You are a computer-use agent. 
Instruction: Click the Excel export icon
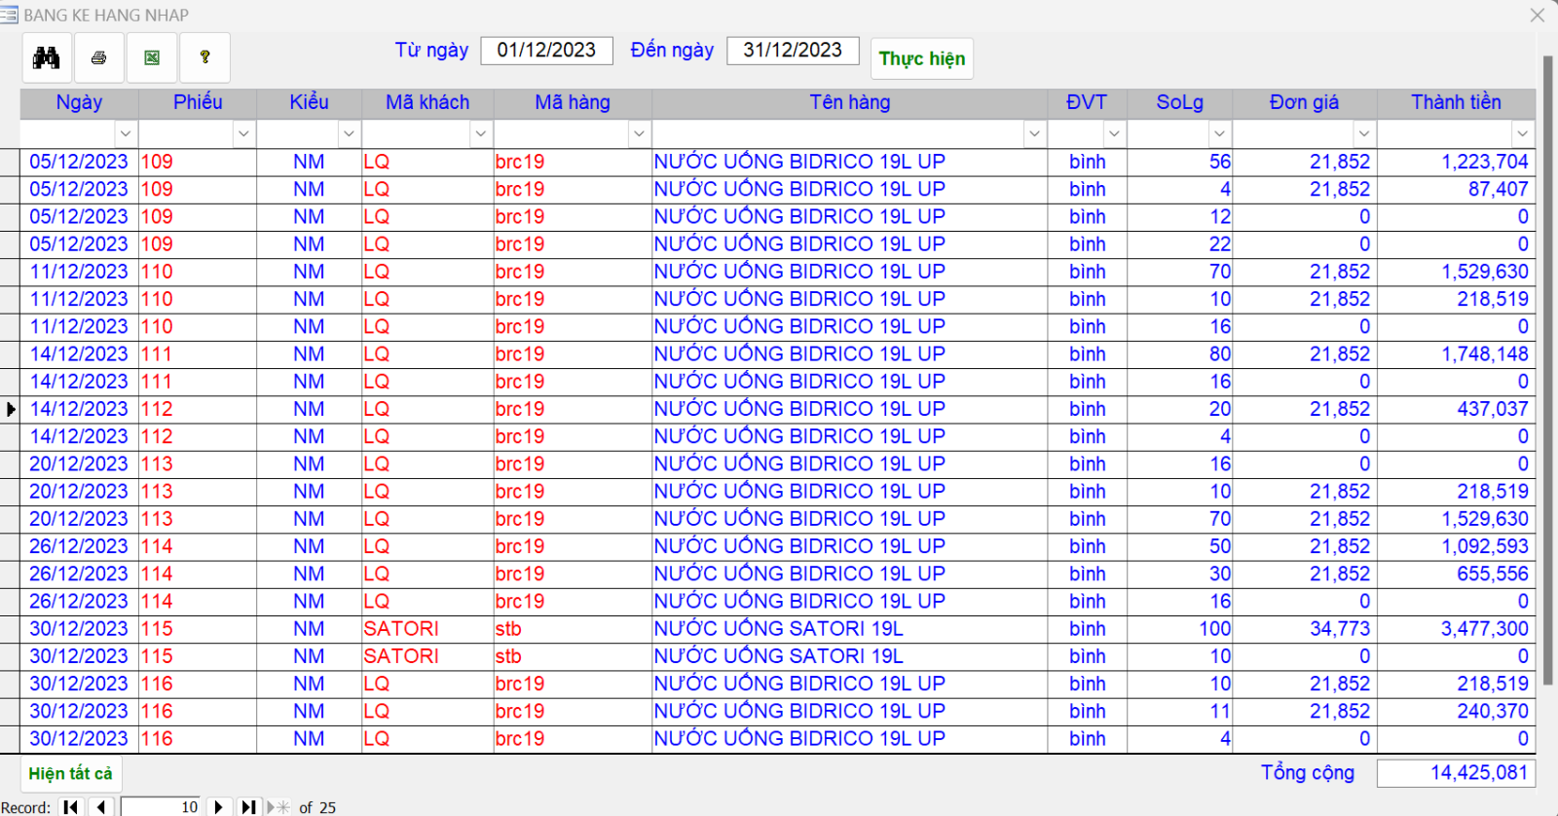click(x=152, y=58)
